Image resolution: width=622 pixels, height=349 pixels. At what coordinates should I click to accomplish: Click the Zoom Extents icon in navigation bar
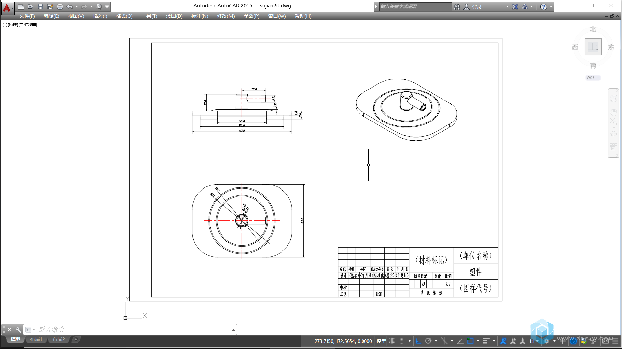pyautogui.click(x=614, y=122)
